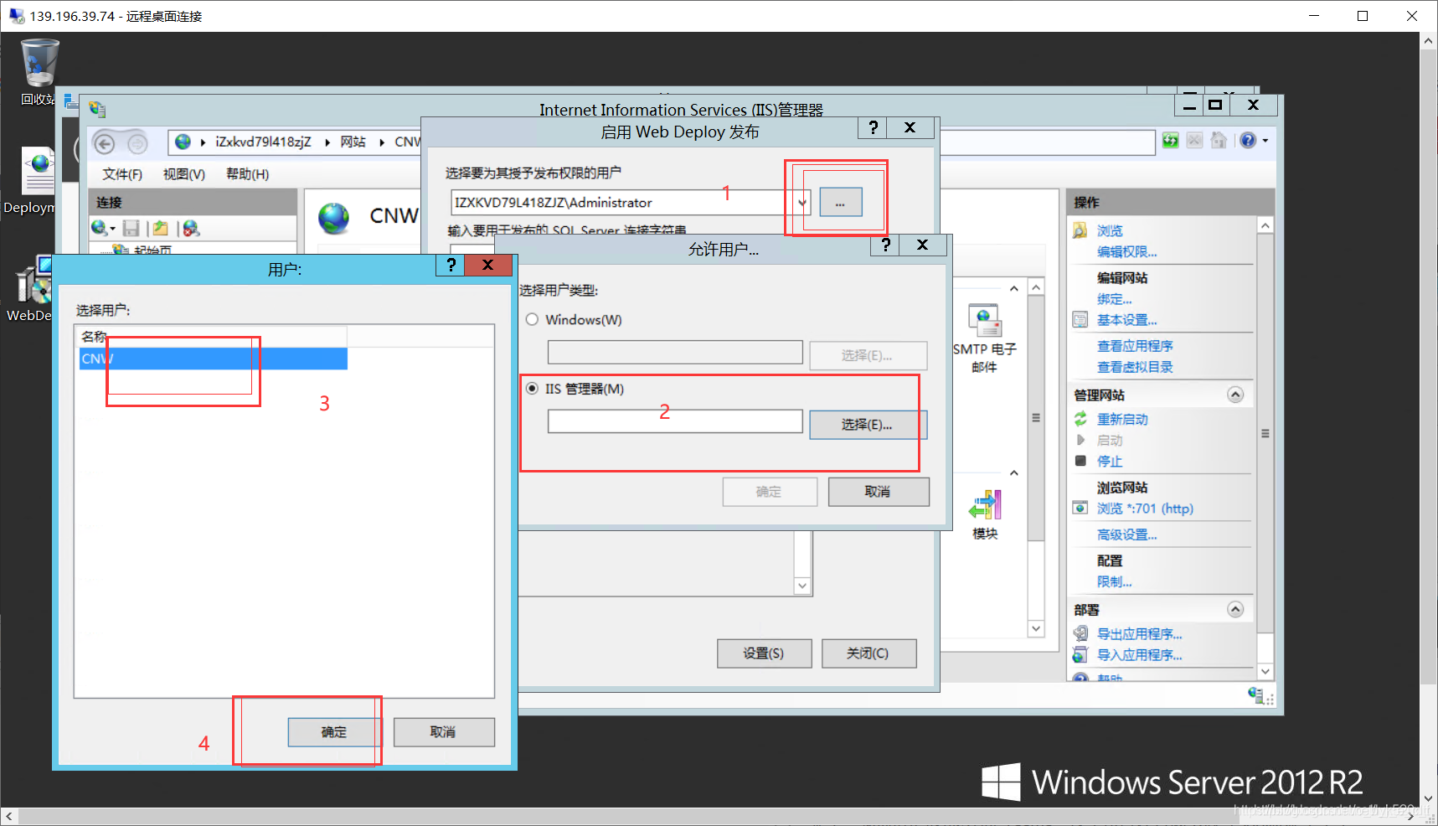
Task: Click the 设置(S) button in Web Deploy dialog
Action: 764,653
